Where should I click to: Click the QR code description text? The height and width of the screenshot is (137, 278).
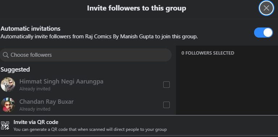(90, 129)
